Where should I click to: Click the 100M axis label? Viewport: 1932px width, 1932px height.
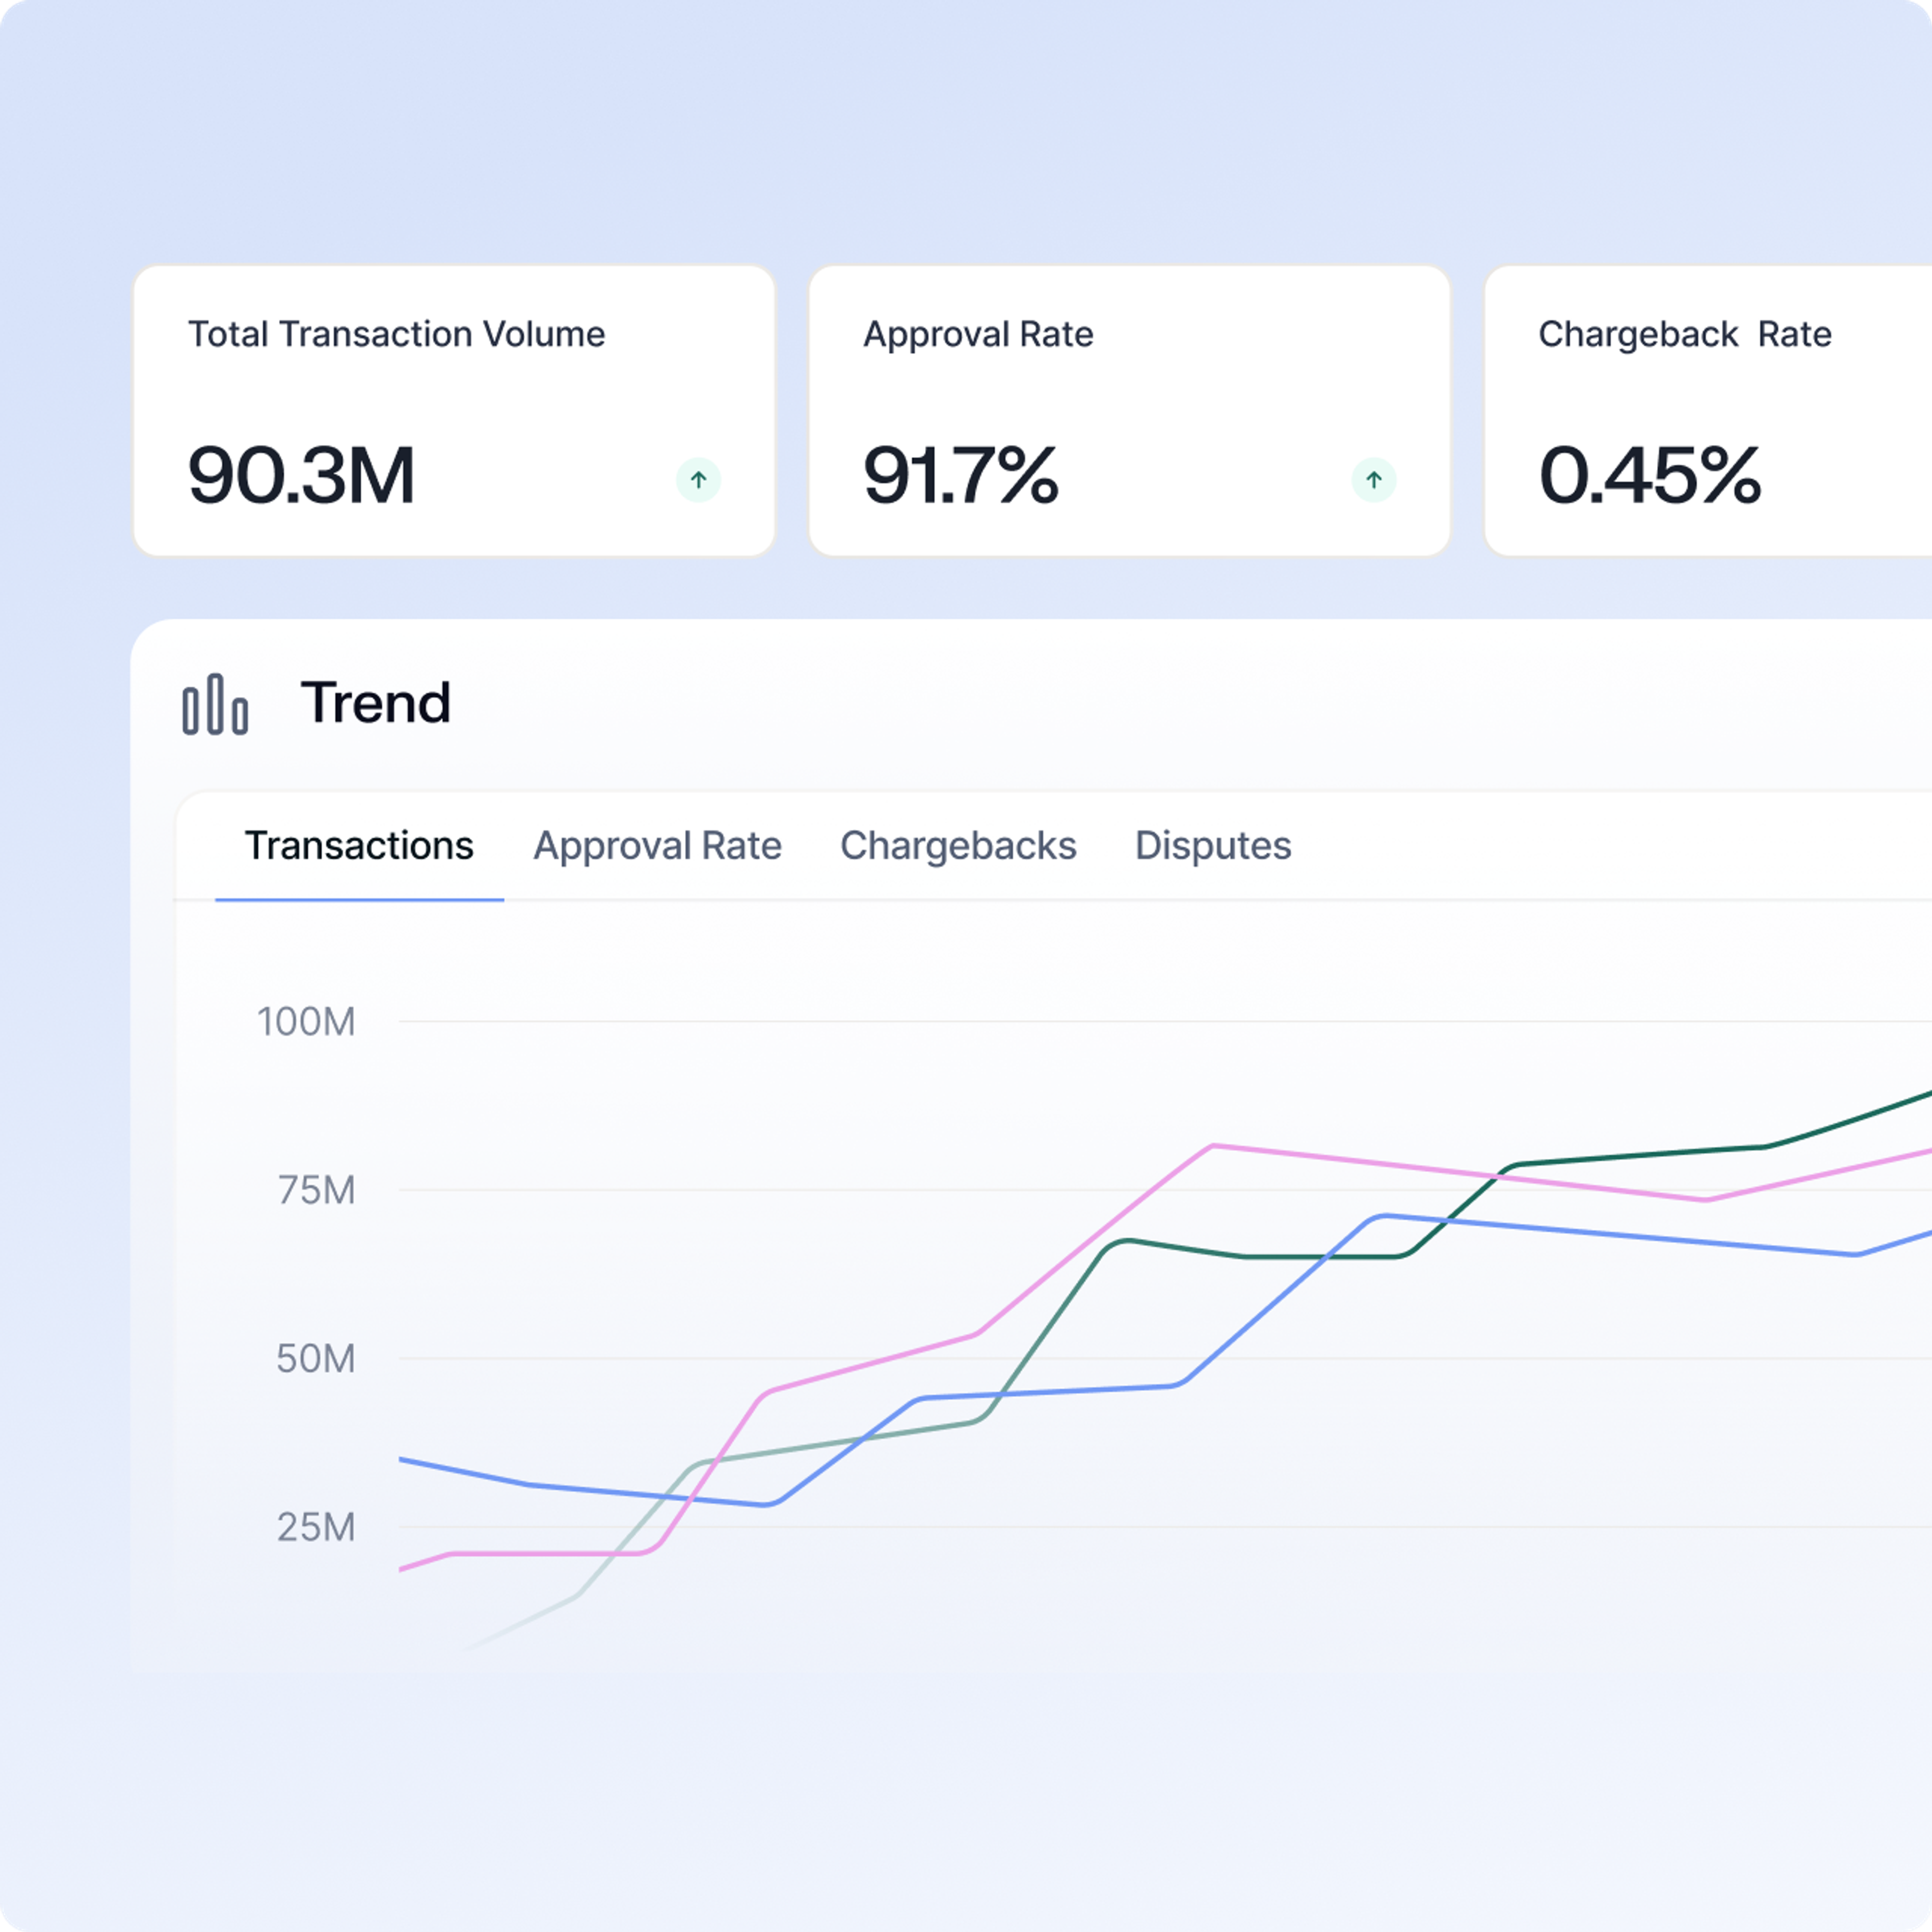click(306, 1022)
